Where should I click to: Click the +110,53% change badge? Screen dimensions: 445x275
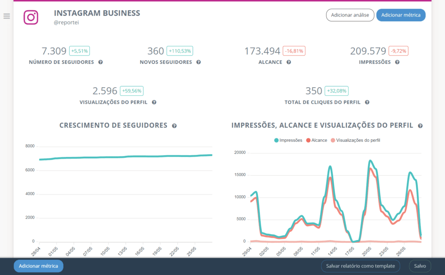click(x=179, y=51)
